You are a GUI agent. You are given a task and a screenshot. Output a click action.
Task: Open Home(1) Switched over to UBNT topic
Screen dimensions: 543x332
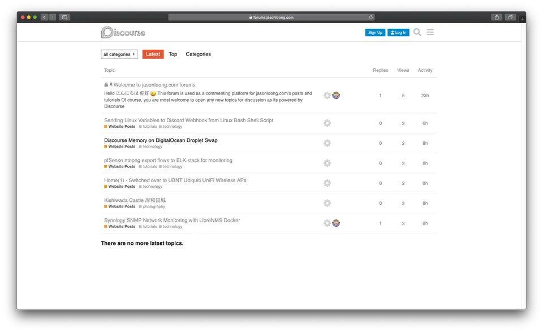coord(175,180)
